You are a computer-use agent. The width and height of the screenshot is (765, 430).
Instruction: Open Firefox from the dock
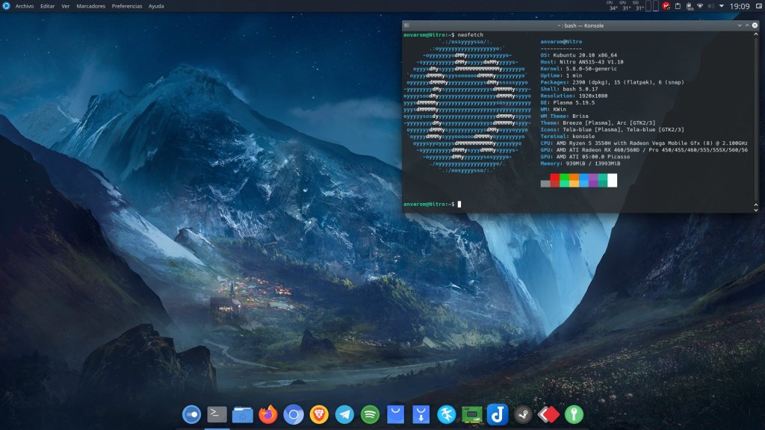point(267,414)
